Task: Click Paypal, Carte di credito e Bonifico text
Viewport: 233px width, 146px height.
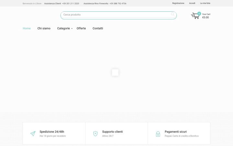Action: coord(182,136)
